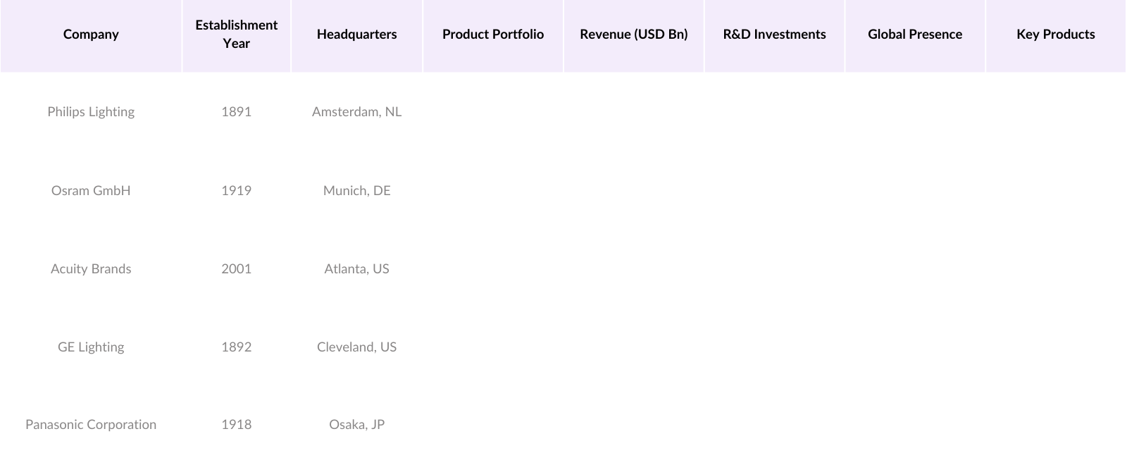The width and height of the screenshot is (1127, 460).
Task: Select the Acuity Brands company cell
Action: (91, 269)
